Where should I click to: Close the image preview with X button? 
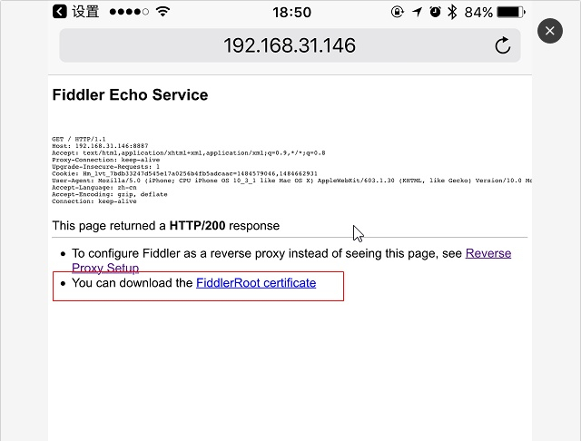(x=550, y=31)
